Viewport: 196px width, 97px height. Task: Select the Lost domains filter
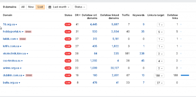click(40, 7)
